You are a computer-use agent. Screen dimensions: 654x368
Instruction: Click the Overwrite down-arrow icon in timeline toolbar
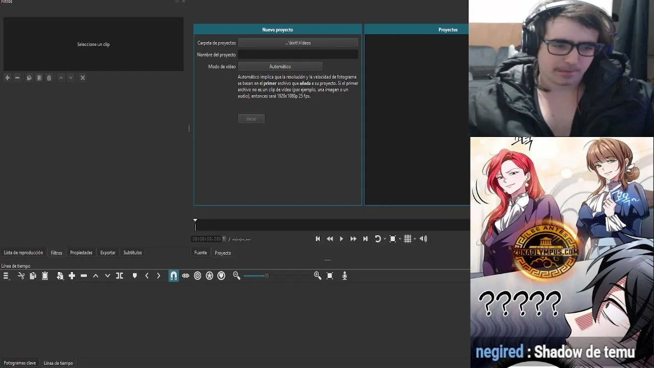click(x=107, y=276)
